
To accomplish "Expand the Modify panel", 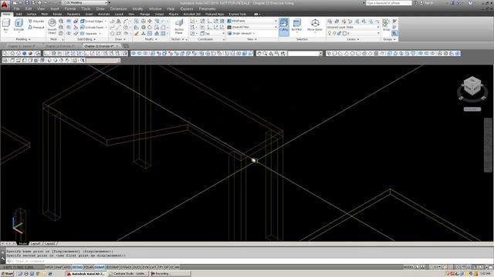I will point(151,39).
